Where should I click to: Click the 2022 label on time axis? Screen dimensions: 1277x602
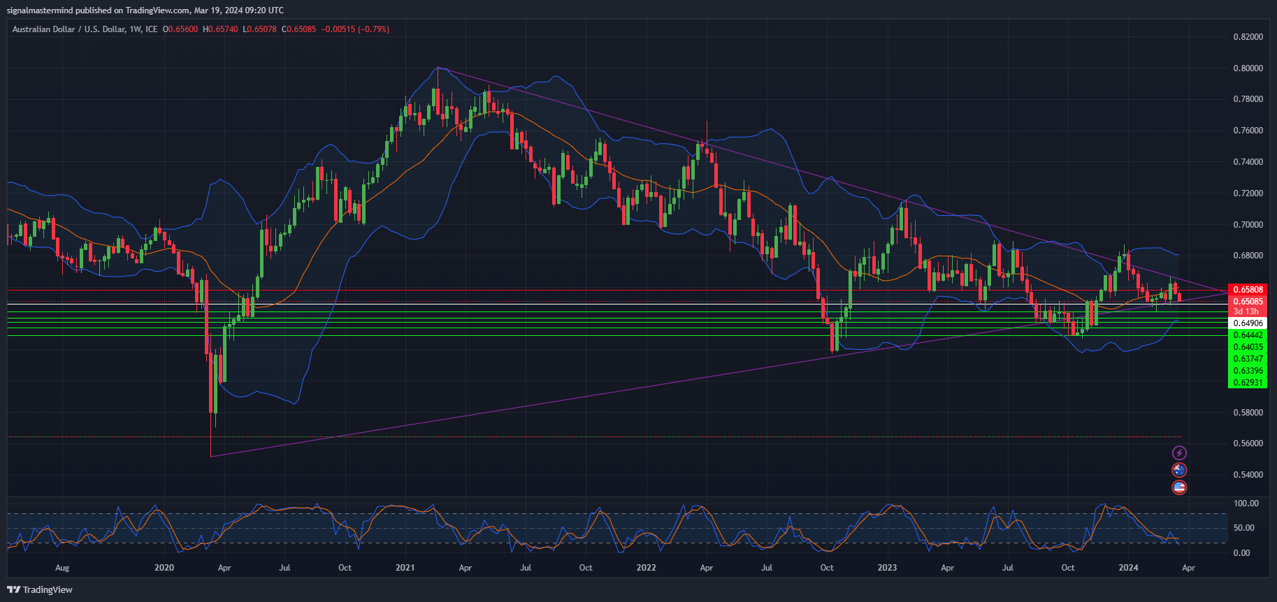(647, 568)
